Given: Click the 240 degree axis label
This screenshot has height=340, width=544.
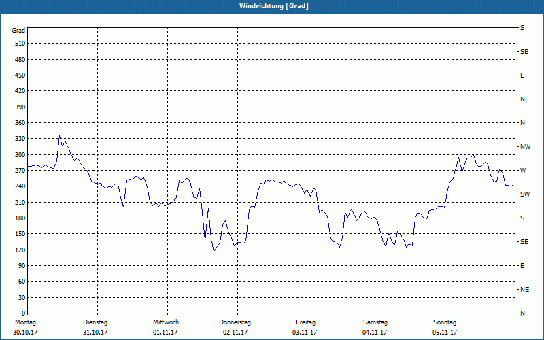Looking at the screenshot, I should tap(20, 186).
